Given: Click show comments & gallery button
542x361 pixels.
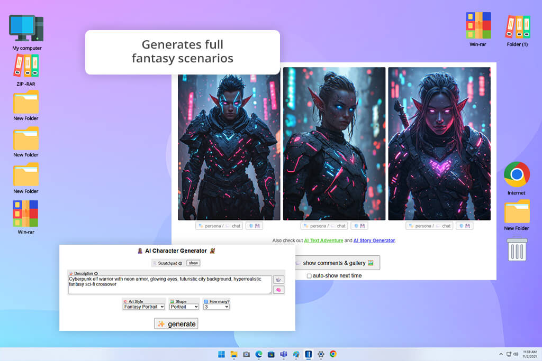Looking at the screenshot, I should pos(337,263).
